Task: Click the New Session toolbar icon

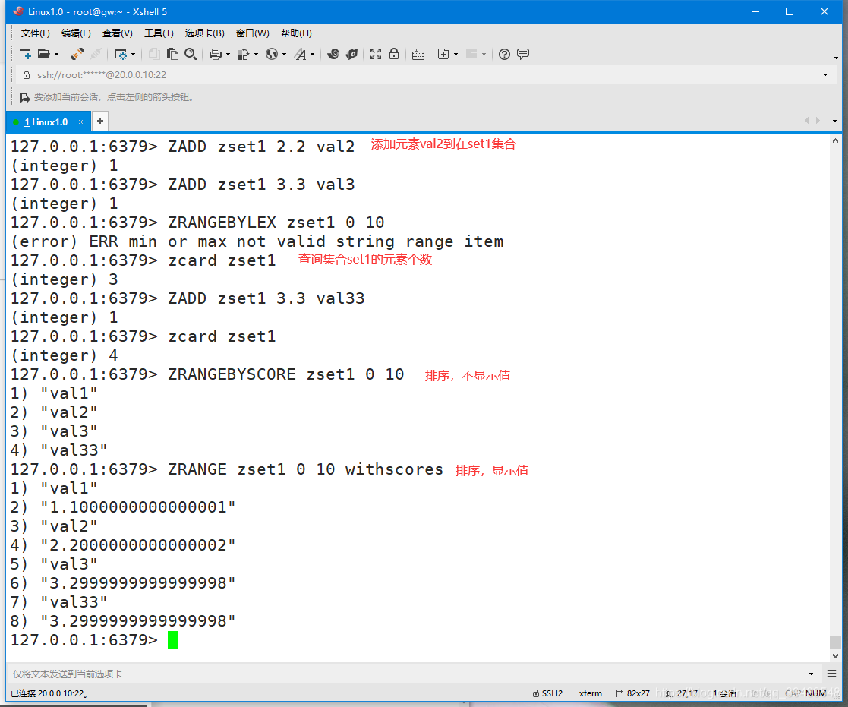Action: click(x=25, y=54)
